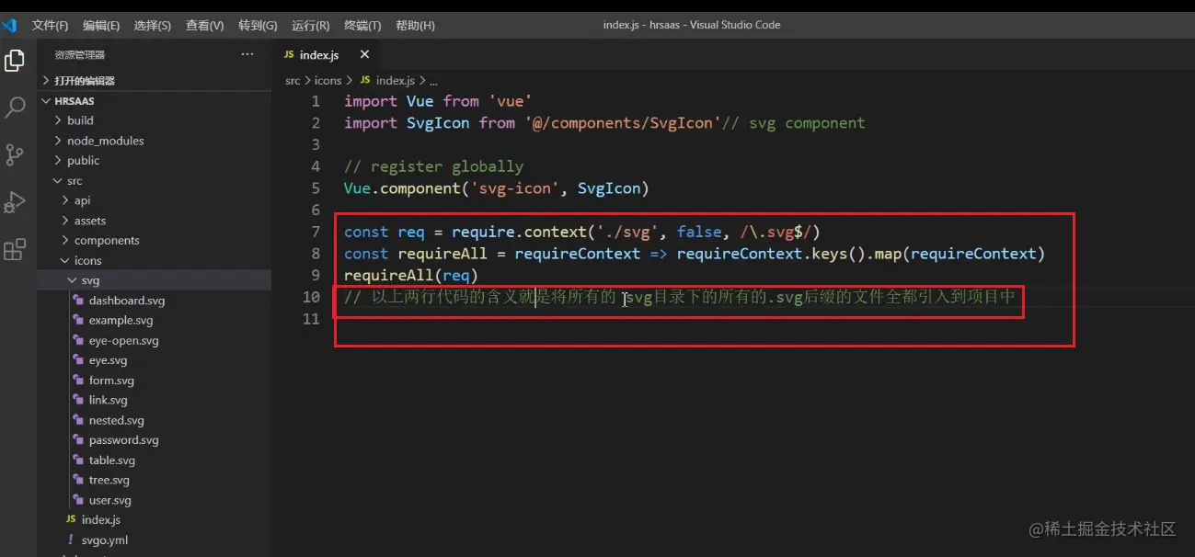
Task: Expand the components folder
Action: tap(155, 241)
